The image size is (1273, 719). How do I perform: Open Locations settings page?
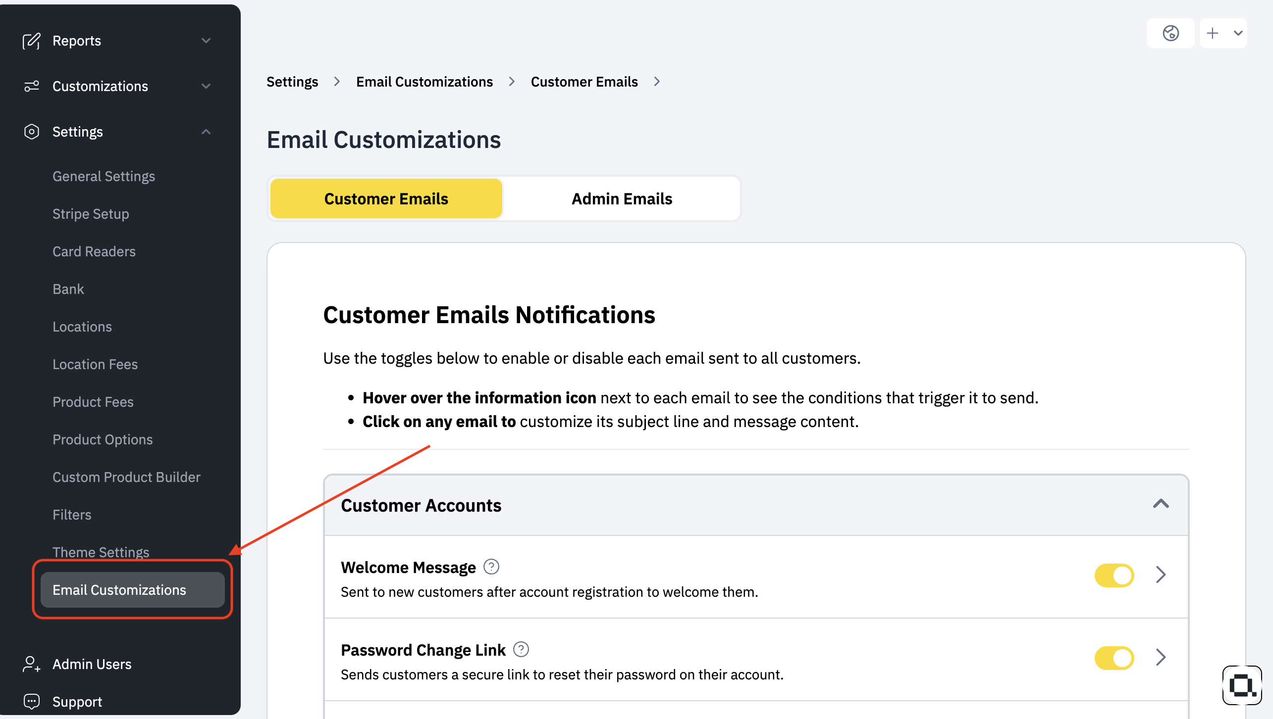[x=82, y=327]
